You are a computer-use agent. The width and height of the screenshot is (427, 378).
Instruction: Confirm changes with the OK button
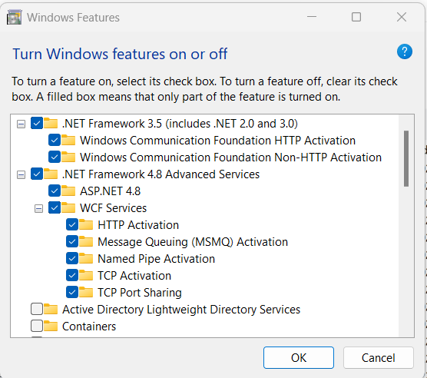[x=299, y=357]
